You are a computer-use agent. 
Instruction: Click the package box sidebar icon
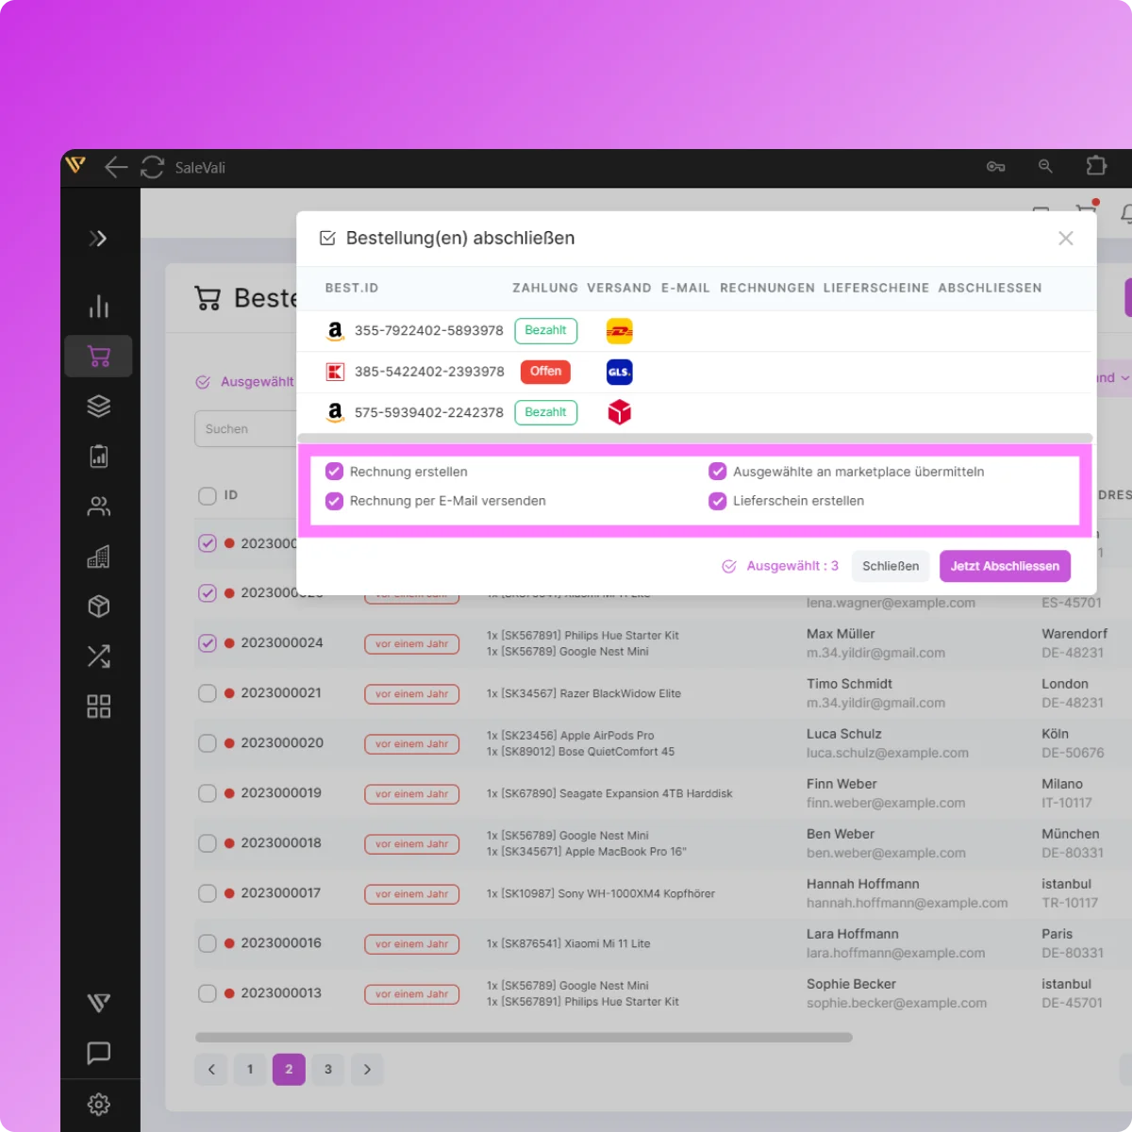point(99,607)
